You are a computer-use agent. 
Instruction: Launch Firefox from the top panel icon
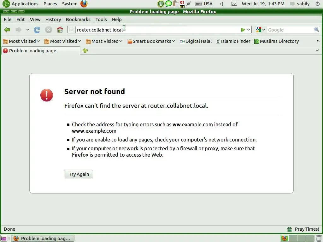click(84, 4)
